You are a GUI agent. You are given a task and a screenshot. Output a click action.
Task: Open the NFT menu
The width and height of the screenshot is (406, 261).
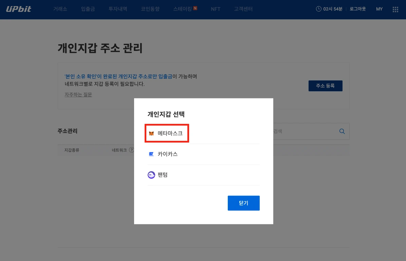tap(216, 9)
